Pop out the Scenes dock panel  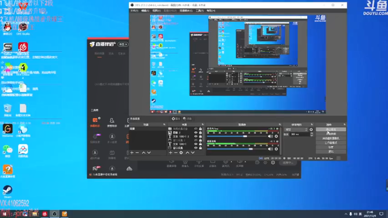tap(164, 125)
